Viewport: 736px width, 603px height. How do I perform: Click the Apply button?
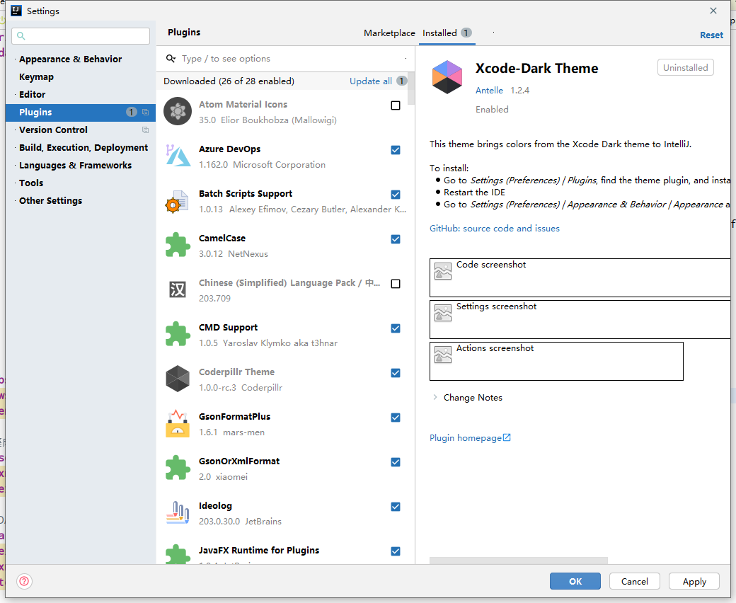pyautogui.click(x=694, y=581)
